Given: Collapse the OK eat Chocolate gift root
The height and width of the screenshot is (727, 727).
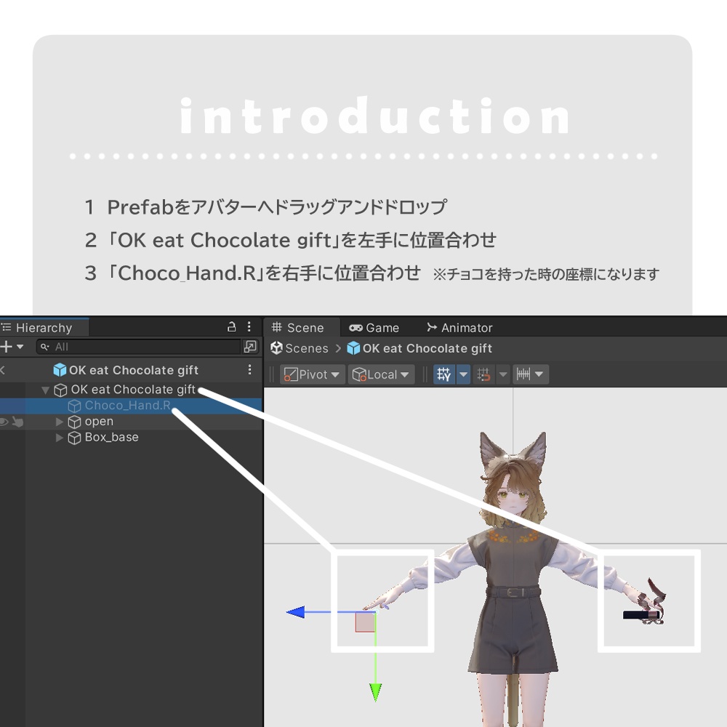Looking at the screenshot, I should 45,390.
